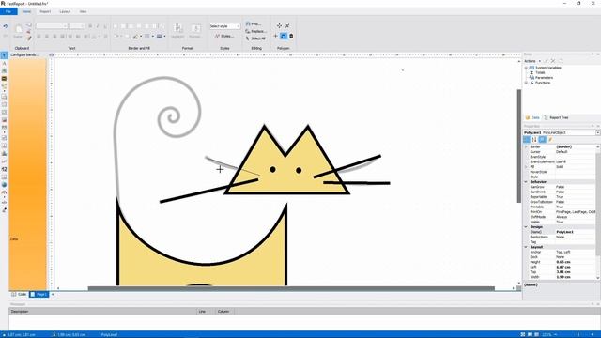
Task: Open the font name combo box
Action: click(52, 26)
